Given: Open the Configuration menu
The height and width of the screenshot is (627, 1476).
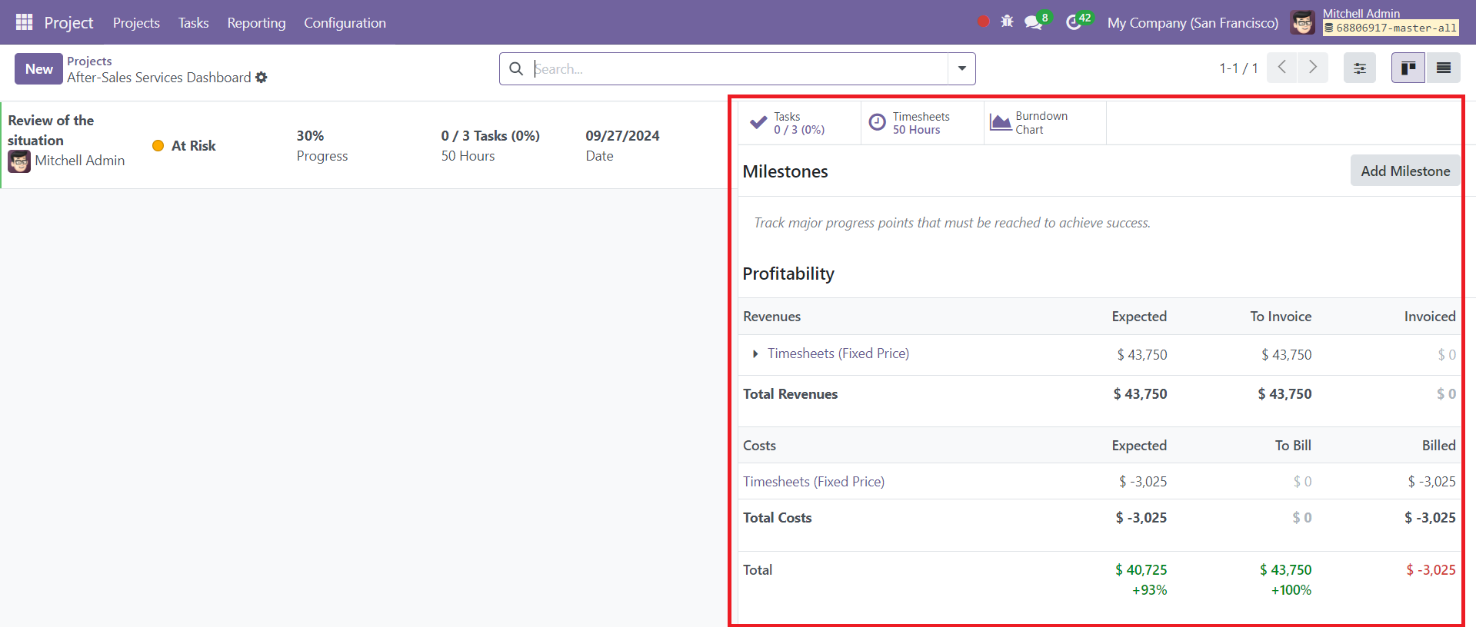Looking at the screenshot, I should pos(345,23).
